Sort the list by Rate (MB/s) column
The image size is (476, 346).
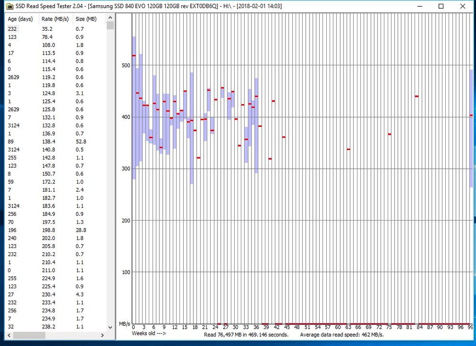click(x=56, y=19)
